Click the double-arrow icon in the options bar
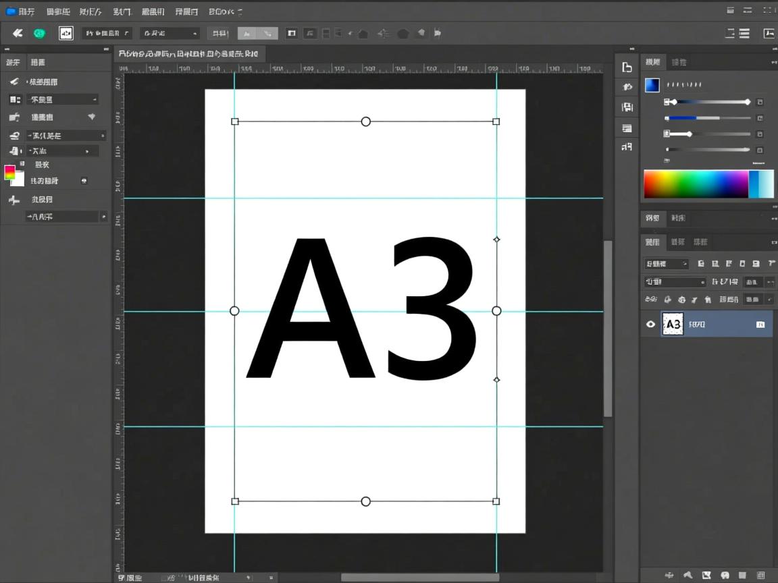 tap(18, 33)
